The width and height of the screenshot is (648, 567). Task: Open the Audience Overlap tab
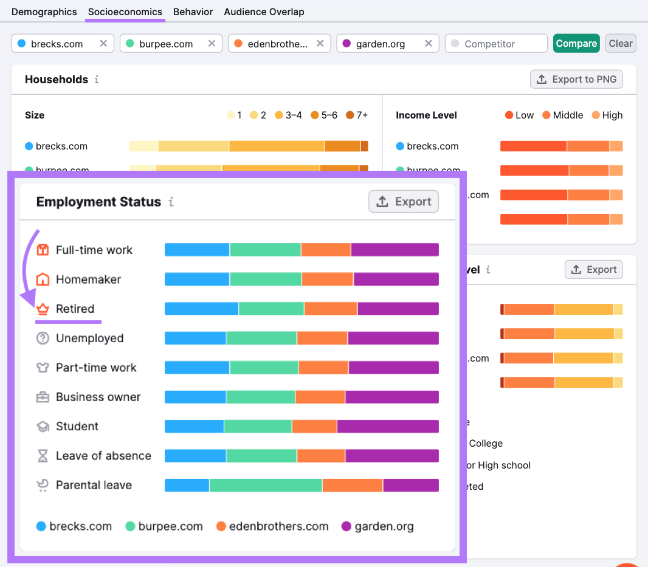[264, 12]
